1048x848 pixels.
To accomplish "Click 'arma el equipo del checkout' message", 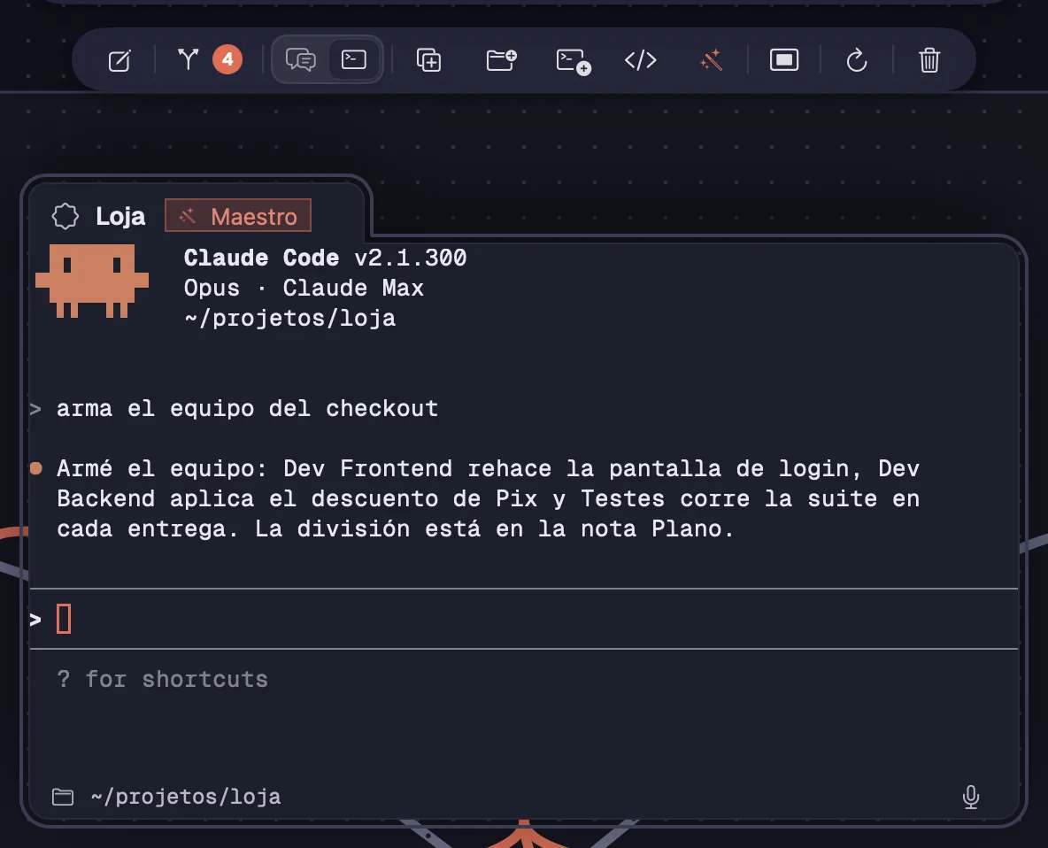I will (247, 408).
